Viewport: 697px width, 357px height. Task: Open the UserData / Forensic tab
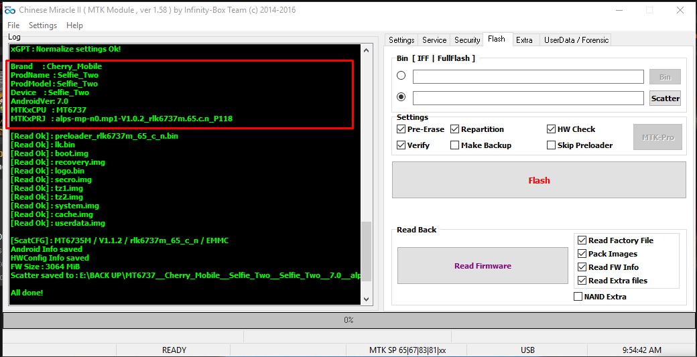[x=576, y=40]
